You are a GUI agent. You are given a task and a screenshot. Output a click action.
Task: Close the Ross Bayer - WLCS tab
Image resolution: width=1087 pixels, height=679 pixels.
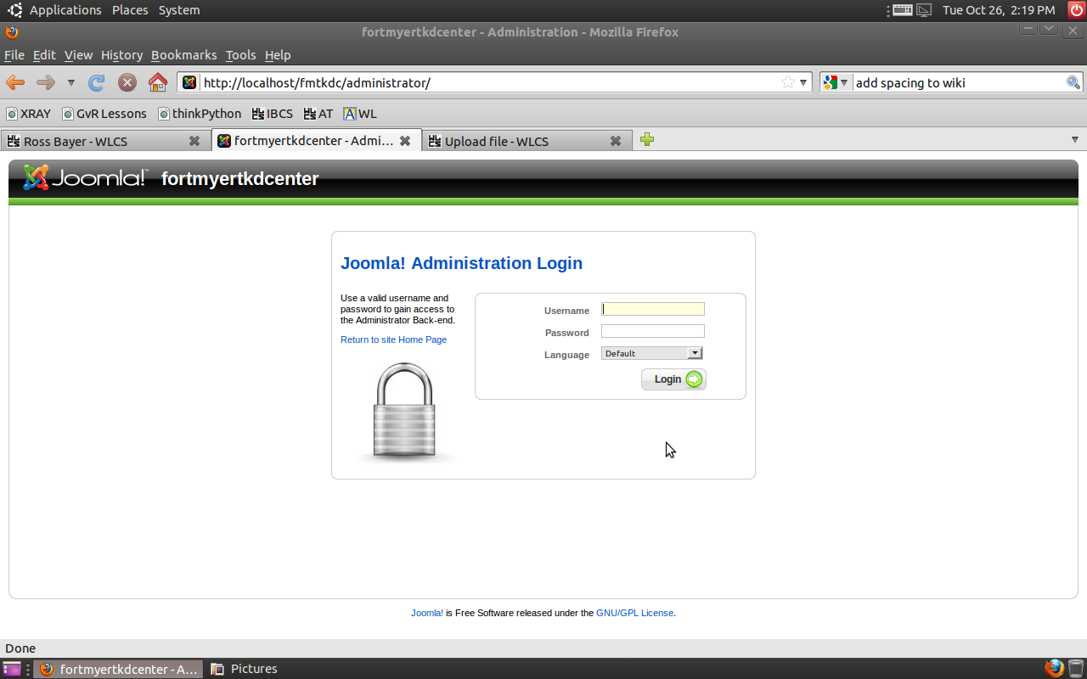(194, 141)
